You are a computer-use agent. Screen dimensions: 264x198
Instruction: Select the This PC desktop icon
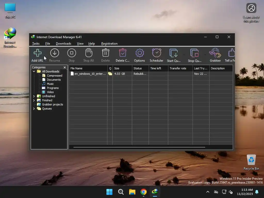[10, 11]
